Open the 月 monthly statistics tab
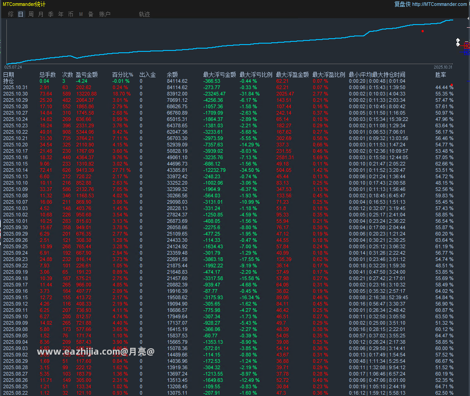Image resolution: width=470 pixels, height=396 pixels. [x=41, y=14]
